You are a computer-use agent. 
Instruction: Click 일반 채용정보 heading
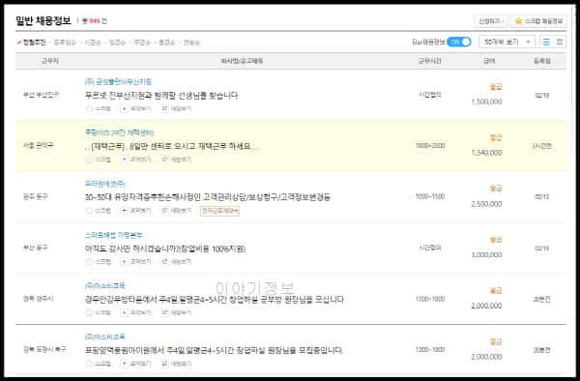tap(43, 20)
